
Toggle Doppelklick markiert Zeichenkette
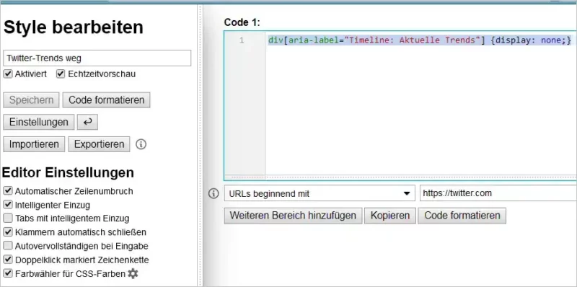(x=7, y=260)
